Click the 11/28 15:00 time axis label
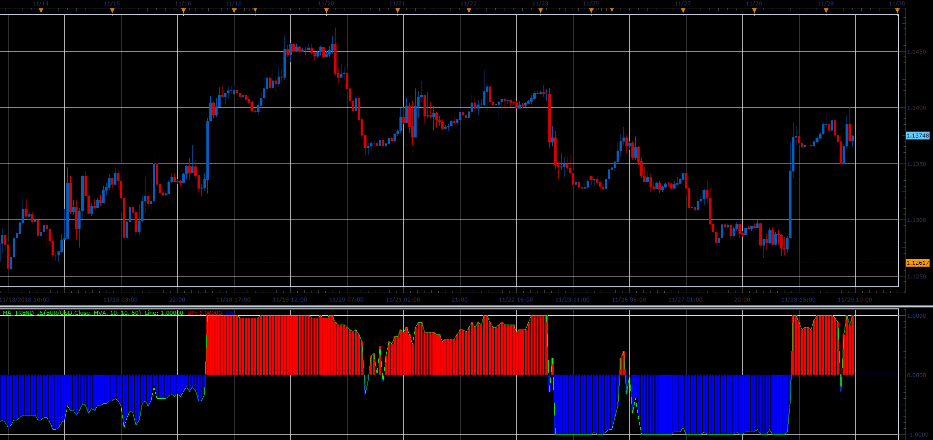The height and width of the screenshot is (440, 933). coord(798,300)
